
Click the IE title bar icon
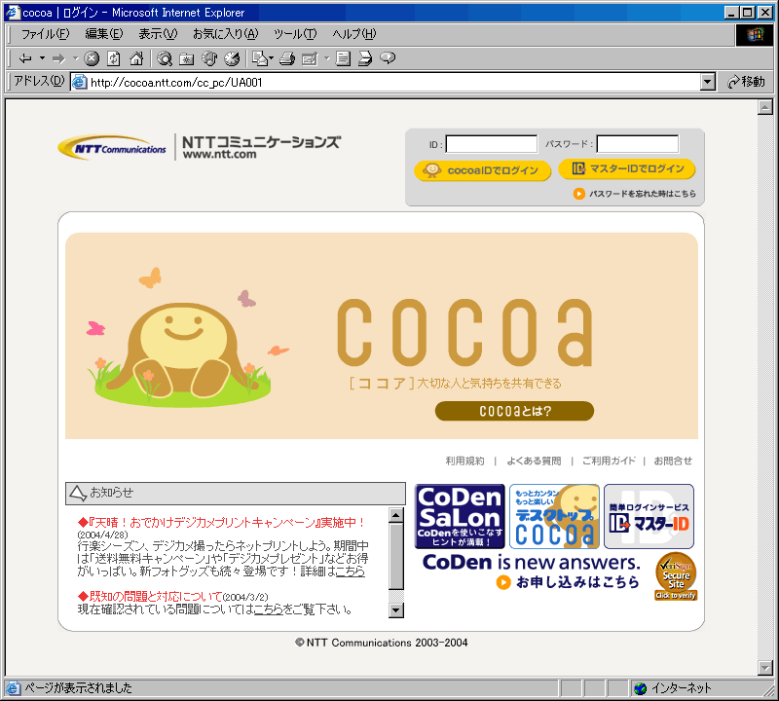click(13, 12)
